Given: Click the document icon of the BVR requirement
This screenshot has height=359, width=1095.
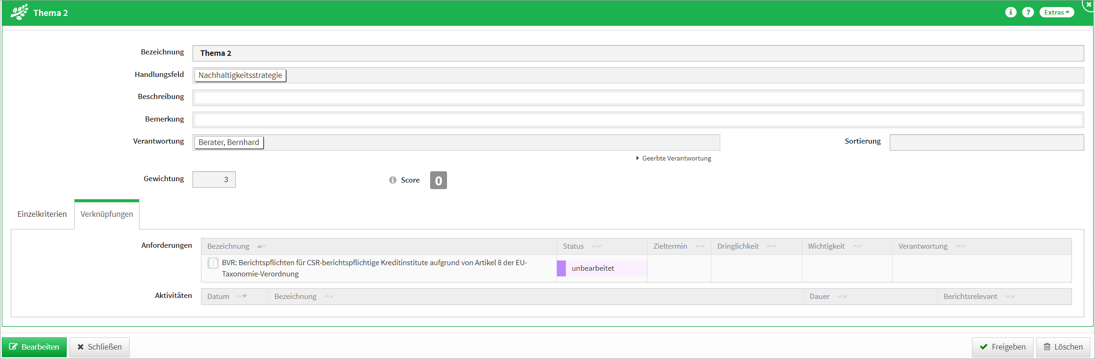Looking at the screenshot, I should pos(213,263).
